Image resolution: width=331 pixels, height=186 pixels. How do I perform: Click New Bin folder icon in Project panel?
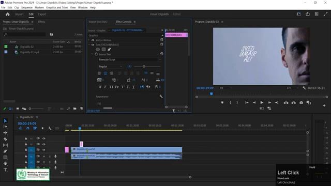pyautogui.click(x=74, y=109)
